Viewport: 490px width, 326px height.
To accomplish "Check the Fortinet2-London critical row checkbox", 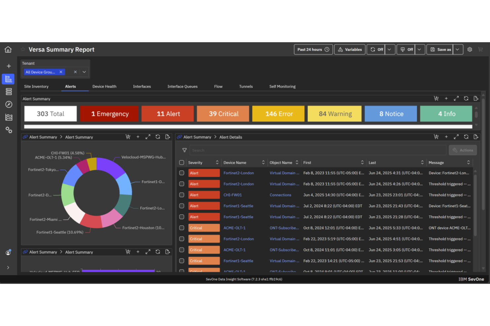I will point(181,239).
